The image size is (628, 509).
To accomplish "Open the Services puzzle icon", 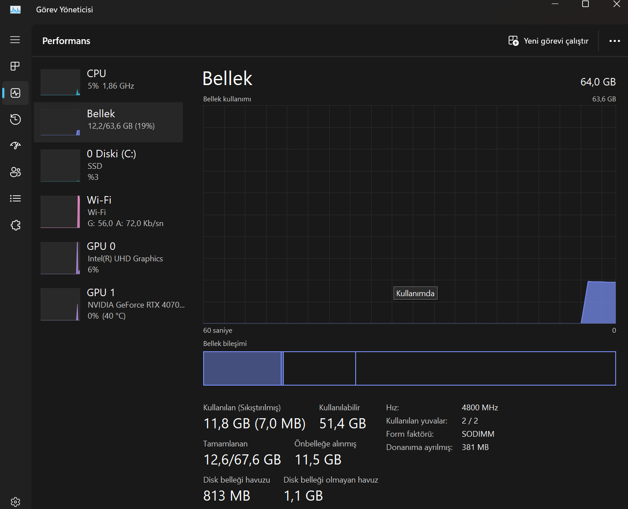I will click(15, 225).
